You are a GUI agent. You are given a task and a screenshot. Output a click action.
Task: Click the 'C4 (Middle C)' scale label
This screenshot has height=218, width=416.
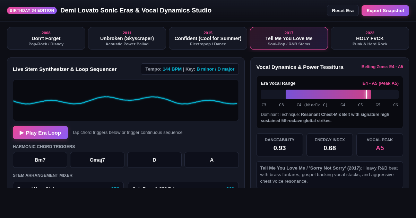pos(312,105)
